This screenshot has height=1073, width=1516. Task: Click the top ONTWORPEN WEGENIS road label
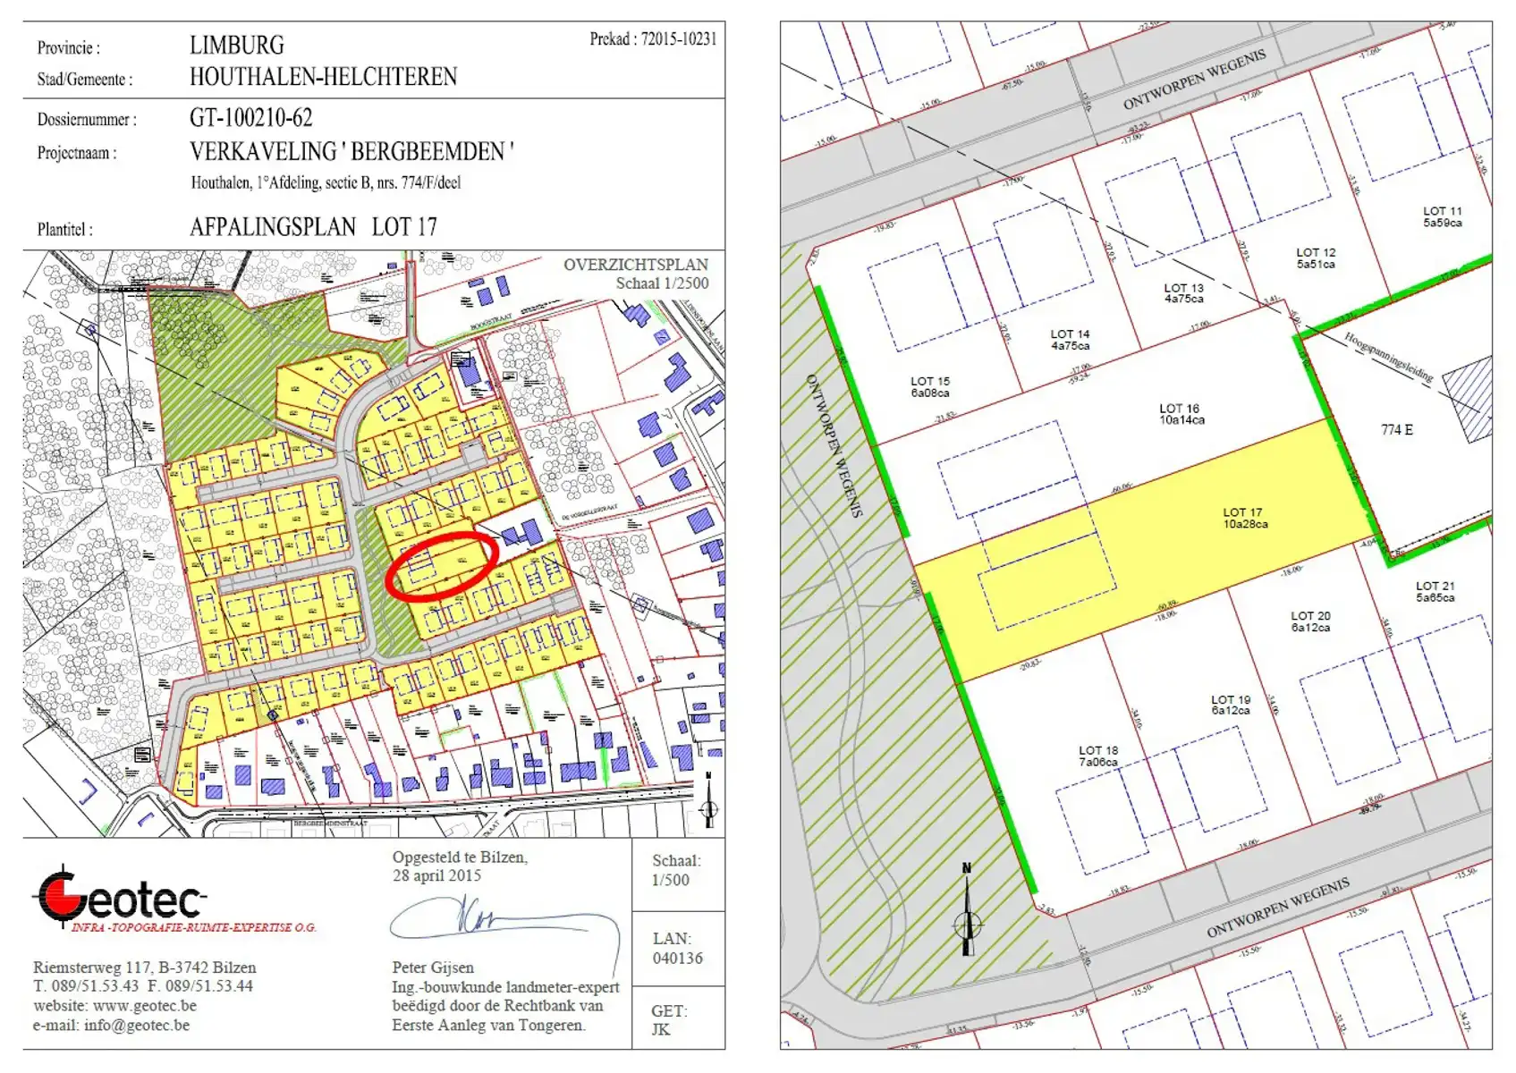(1194, 80)
